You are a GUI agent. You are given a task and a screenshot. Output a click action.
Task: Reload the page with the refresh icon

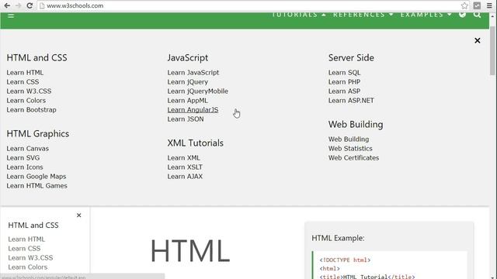[30, 5]
